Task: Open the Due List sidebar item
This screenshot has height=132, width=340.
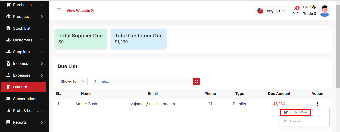Action: (x=24, y=87)
